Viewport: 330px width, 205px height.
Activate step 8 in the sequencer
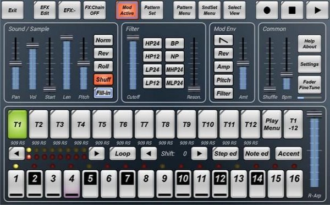146,184
